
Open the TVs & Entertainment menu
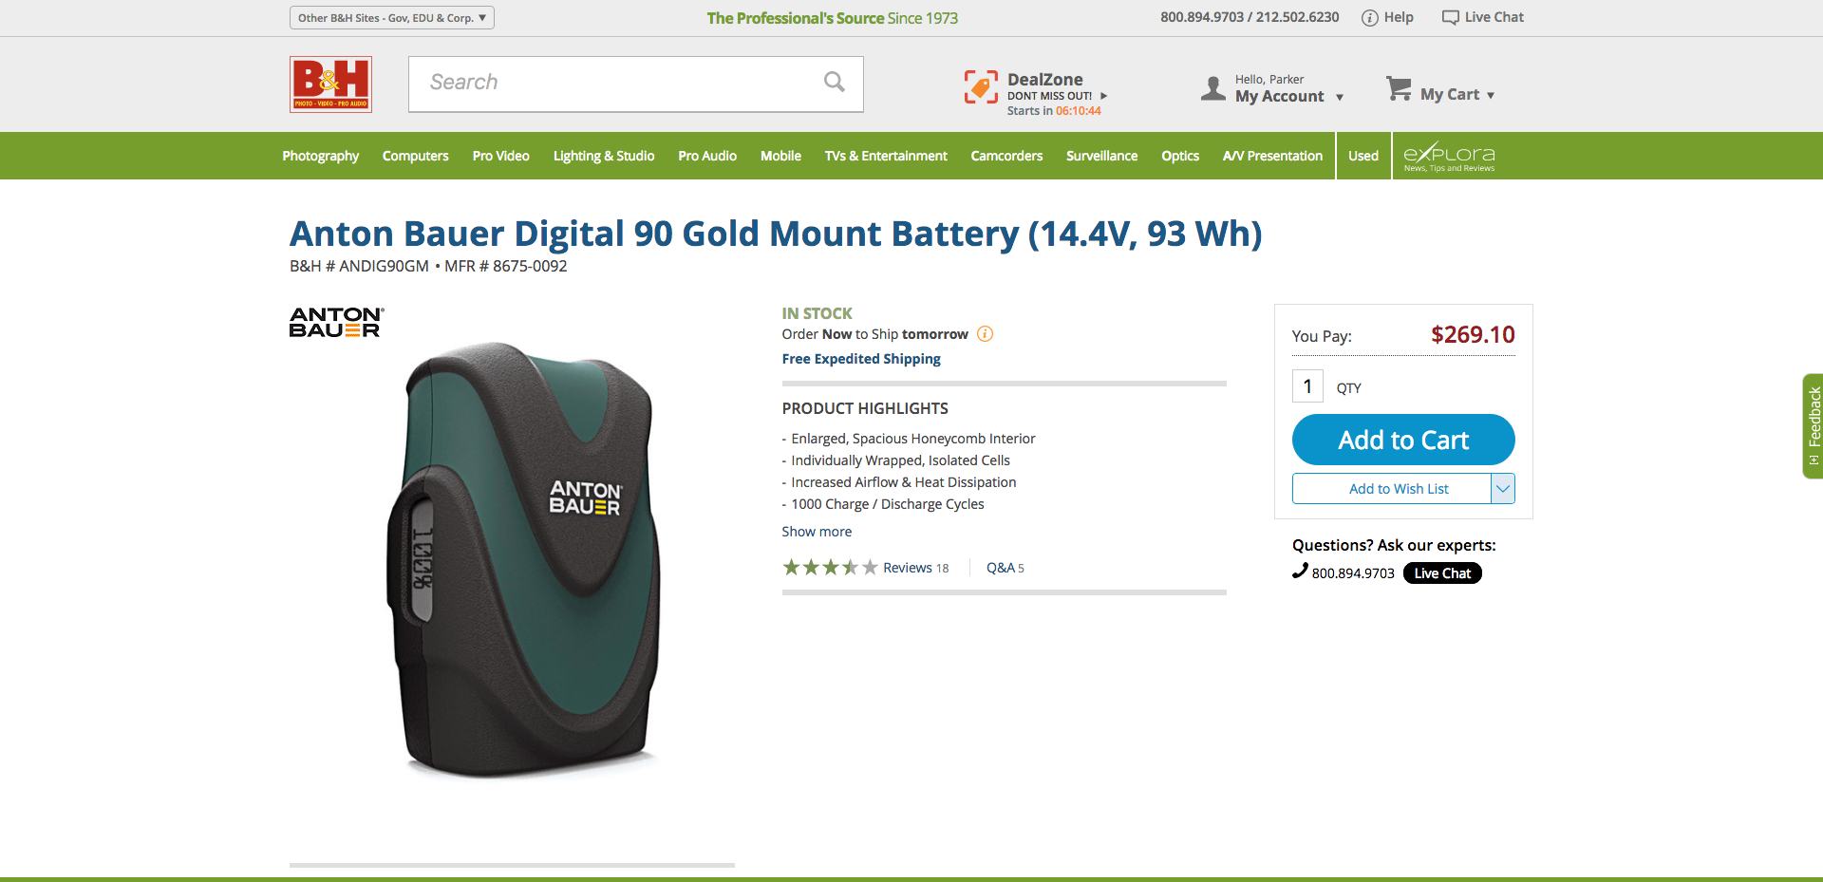point(886,156)
